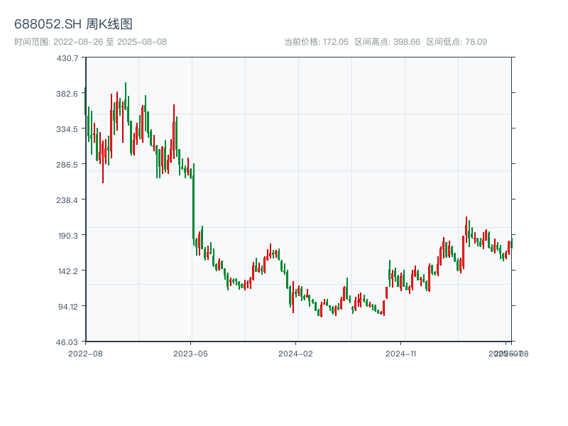Click y-axis label 94.12
The image size is (568, 426).
coord(68,307)
